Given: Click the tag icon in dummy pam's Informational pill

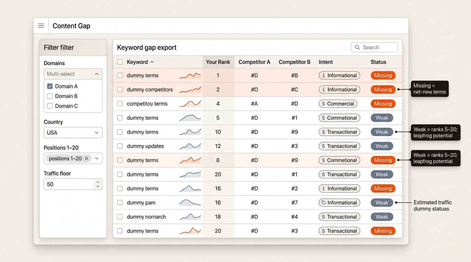Looking at the screenshot, I should tap(323, 203).
